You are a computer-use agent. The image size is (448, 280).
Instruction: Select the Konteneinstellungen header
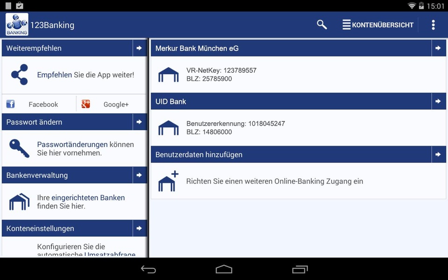(x=67, y=228)
